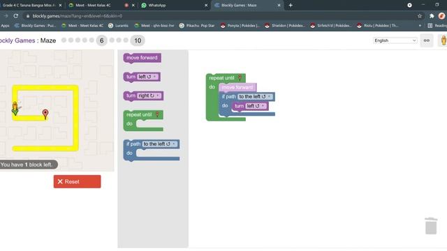The width and height of the screenshot is (447, 251).
Task: Show more bookmarks with the overflow chevron
Action: [420, 26]
